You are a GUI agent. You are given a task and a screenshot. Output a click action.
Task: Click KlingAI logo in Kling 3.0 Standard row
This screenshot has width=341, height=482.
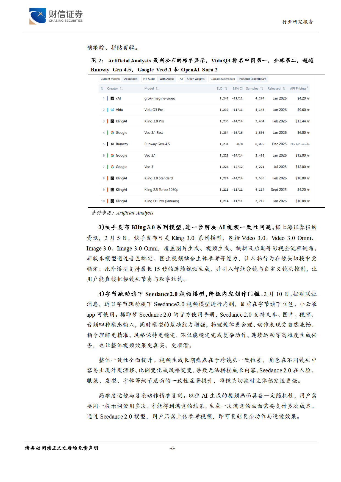(x=112, y=178)
